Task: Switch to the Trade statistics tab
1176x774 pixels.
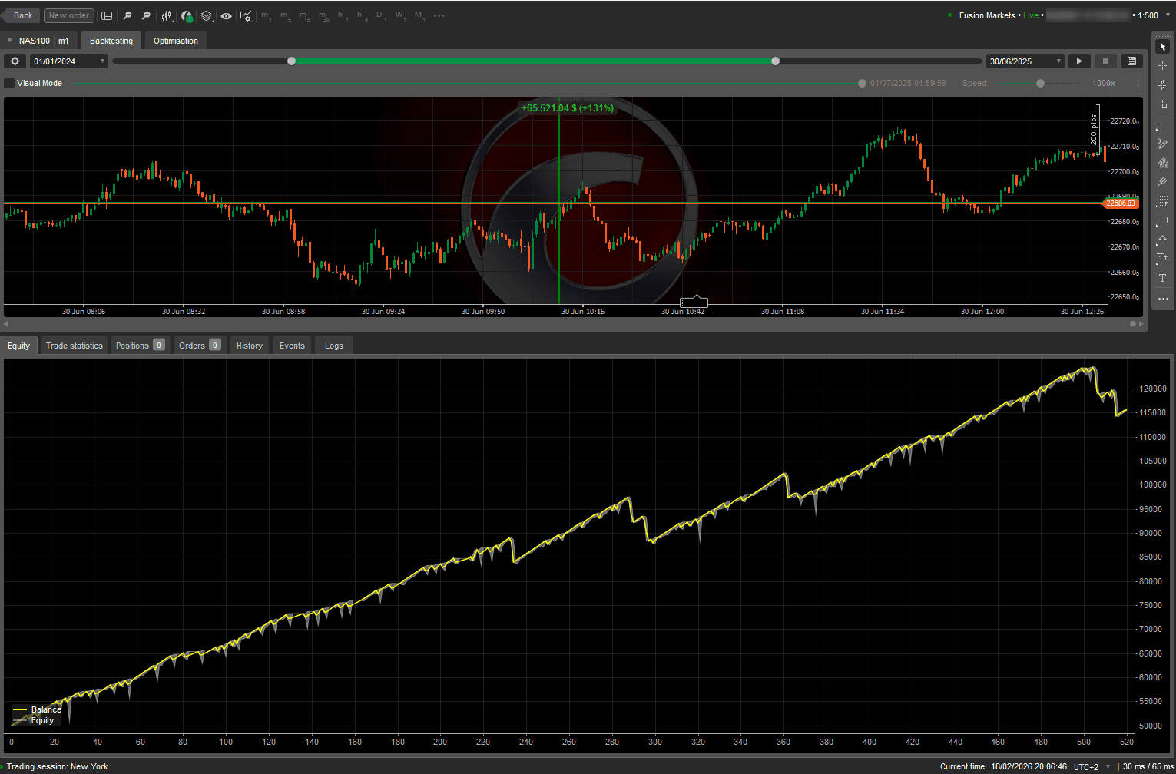Action: click(74, 345)
